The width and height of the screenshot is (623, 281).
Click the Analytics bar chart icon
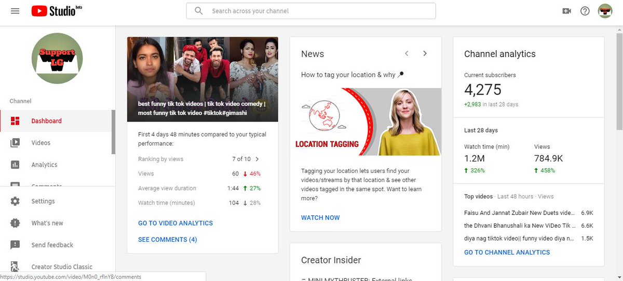coord(15,165)
